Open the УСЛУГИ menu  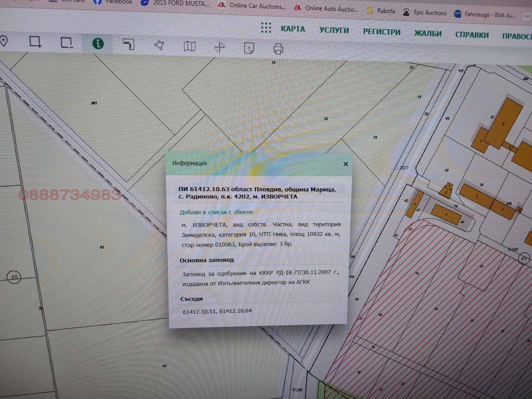pyautogui.click(x=334, y=30)
